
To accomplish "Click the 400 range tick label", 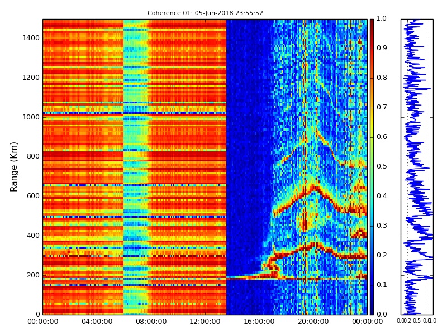I will pos(33,236).
